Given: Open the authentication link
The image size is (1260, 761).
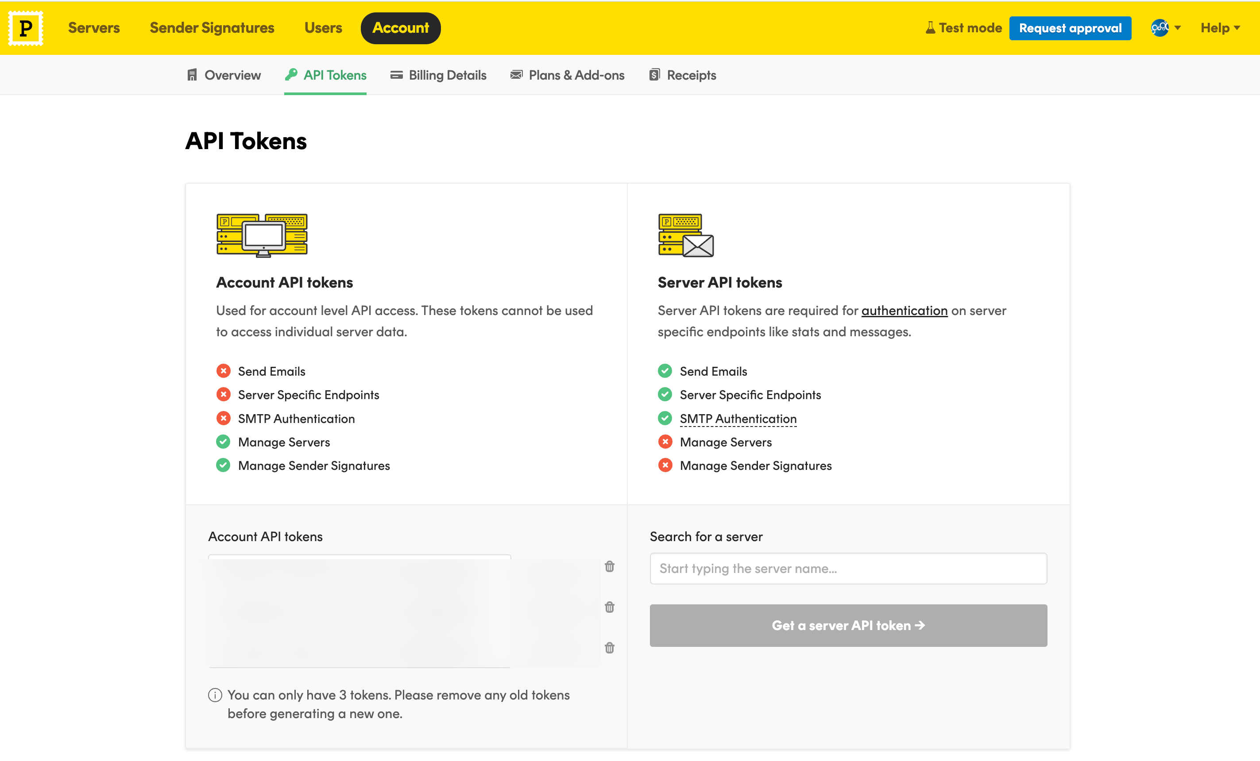Looking at the screenshot, I should [x=904, y=310].
